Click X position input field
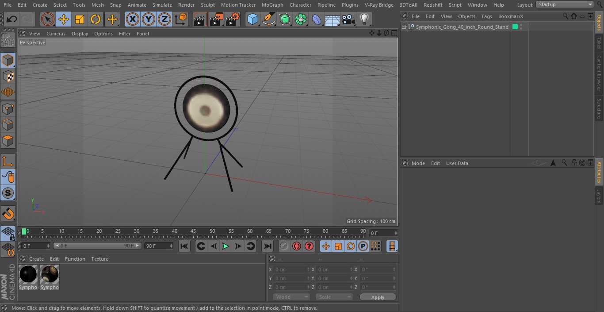 point(291,270)
